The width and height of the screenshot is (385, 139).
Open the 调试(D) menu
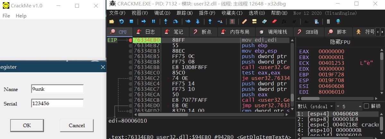pos(162,13)
